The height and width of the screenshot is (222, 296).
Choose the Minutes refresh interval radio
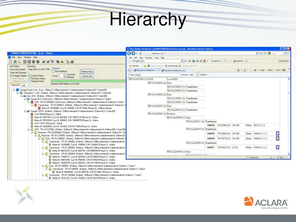pos(65,77)
